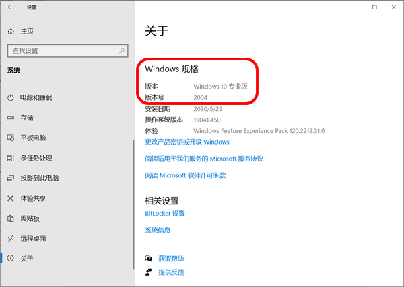Minimize the settings window
404x287 pixels.
click(x=356, y=7)
